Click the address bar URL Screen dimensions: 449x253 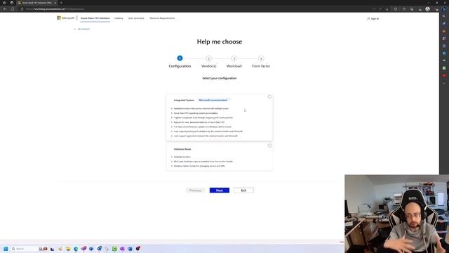55,9
